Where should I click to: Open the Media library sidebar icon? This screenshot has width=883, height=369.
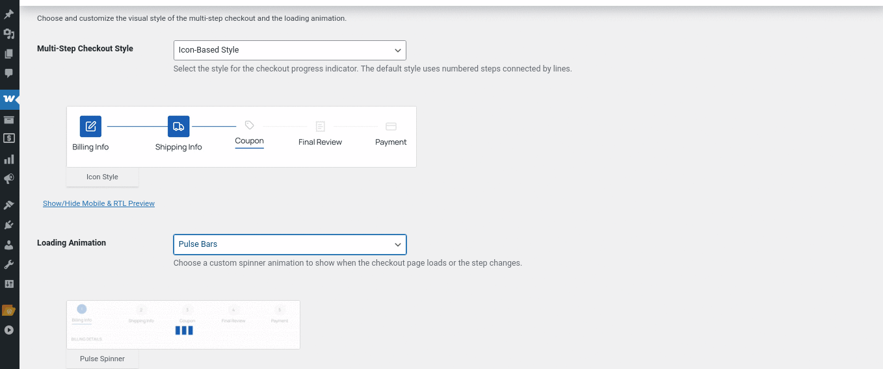pos(9,34)
